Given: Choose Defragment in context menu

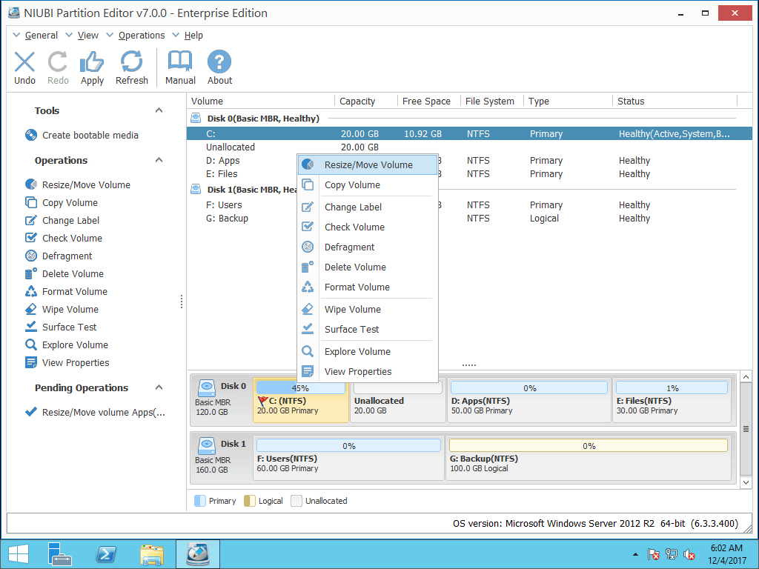Looking at the screenshot, I should pos(368,247).
